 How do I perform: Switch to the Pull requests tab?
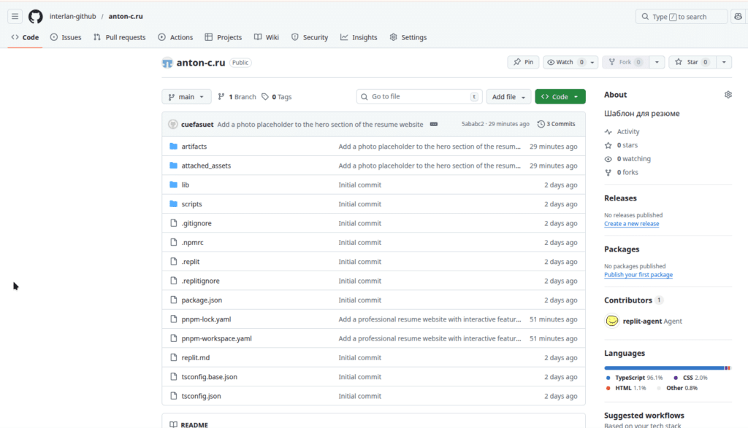119,37
